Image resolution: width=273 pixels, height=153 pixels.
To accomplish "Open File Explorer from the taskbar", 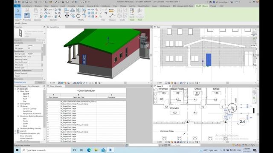I will click(x=96, y=150).
